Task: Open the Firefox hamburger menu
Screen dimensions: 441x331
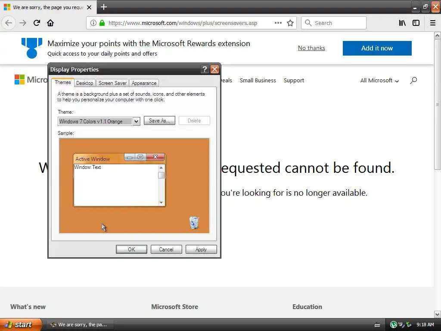Action: (x=433, y=23)
